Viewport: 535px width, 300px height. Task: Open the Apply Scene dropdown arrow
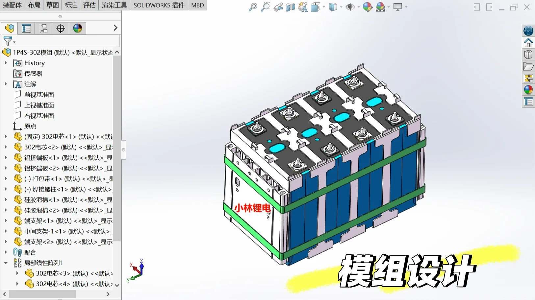click(389, 7)
